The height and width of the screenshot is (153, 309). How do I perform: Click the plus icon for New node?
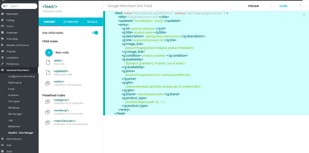click(49, 52)
